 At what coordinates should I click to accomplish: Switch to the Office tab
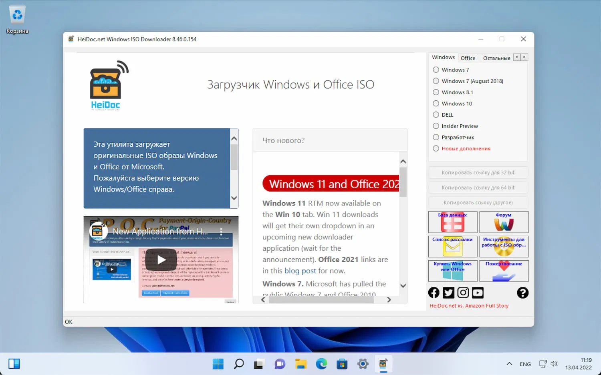point(468,58)
